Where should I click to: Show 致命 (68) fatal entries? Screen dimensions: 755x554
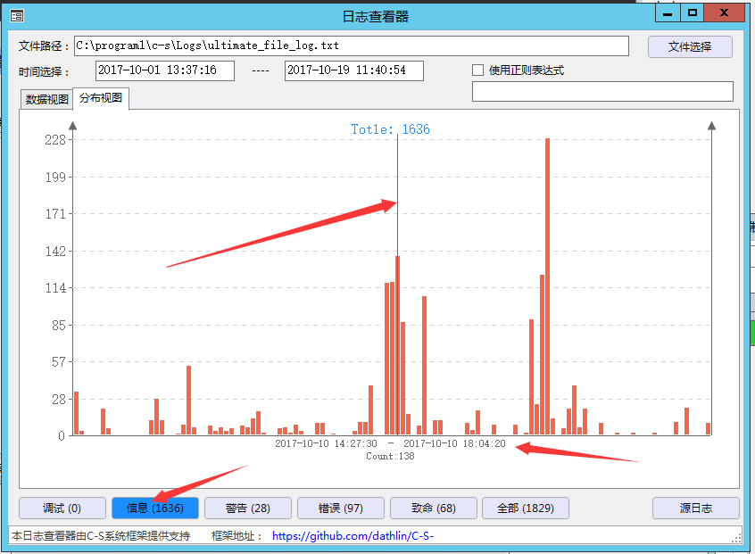click(434, 509)
